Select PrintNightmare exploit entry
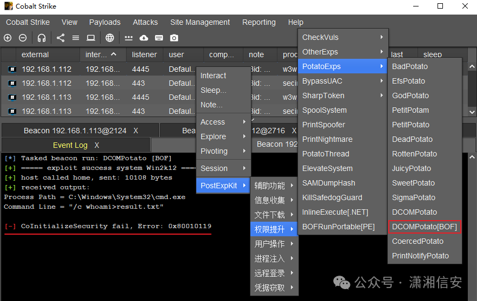The height and width of the screenshot is (301, 477). coord(343,139)
